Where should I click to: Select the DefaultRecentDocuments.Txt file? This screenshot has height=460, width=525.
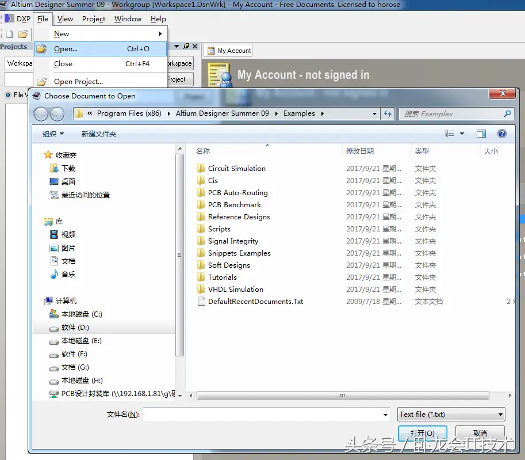pos(255,302)
